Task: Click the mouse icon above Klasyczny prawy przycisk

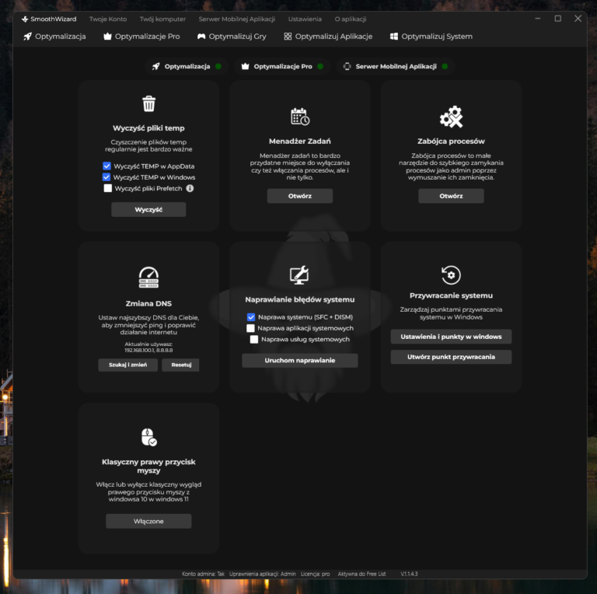Action: pos(148,437)
